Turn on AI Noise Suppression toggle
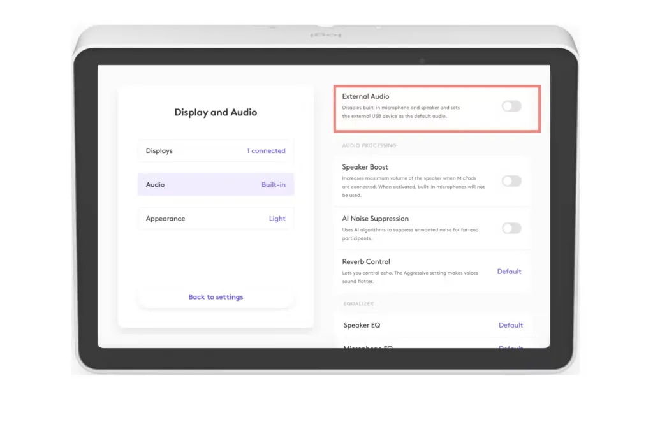 (x=511, y=228)
